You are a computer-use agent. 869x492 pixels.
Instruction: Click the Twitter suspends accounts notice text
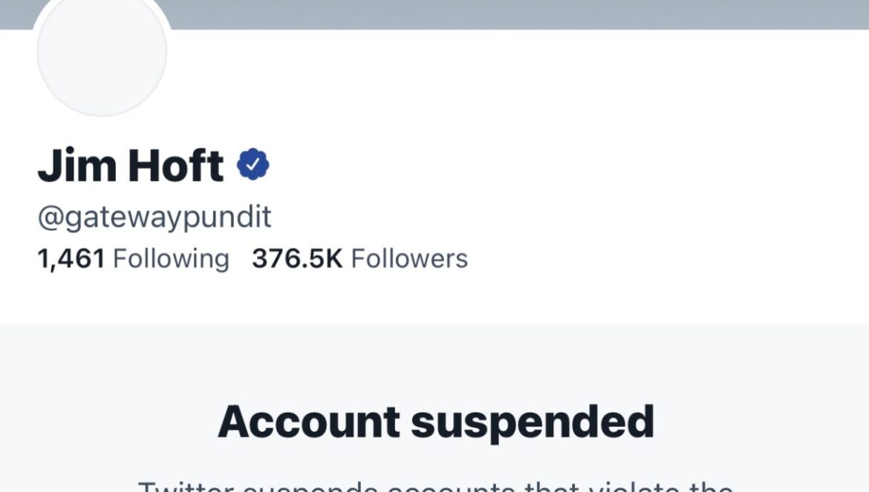(x=435, y=486)
